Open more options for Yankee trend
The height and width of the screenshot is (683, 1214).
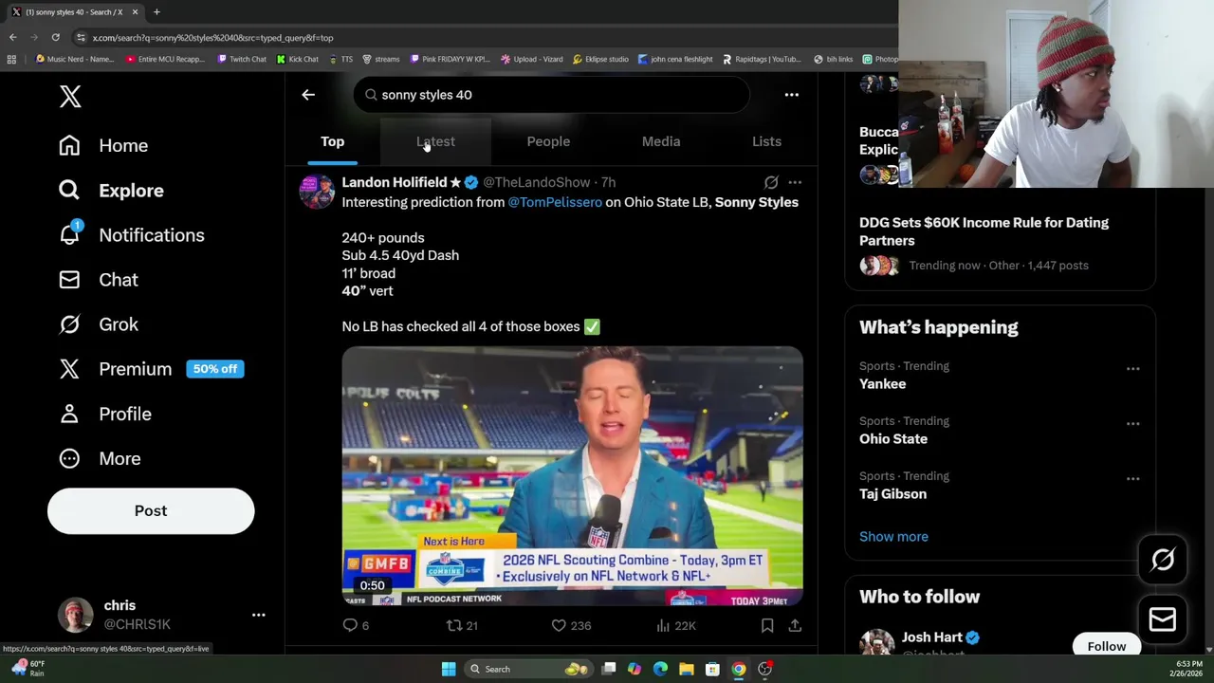1132,369
